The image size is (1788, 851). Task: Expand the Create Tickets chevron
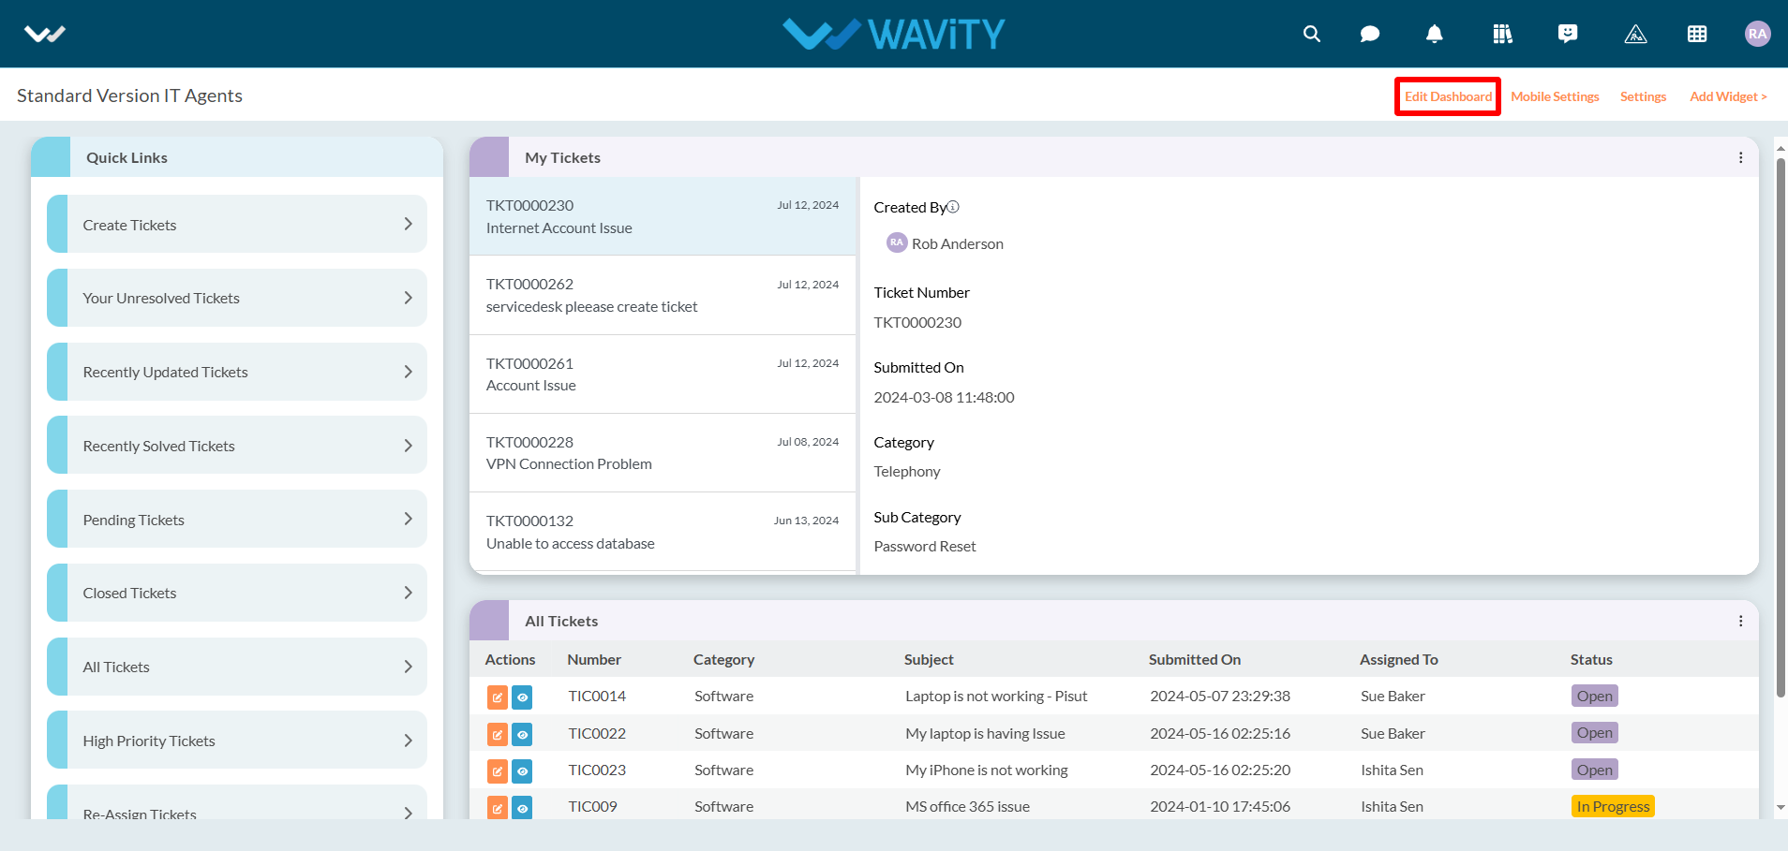[x=408, y=224]
